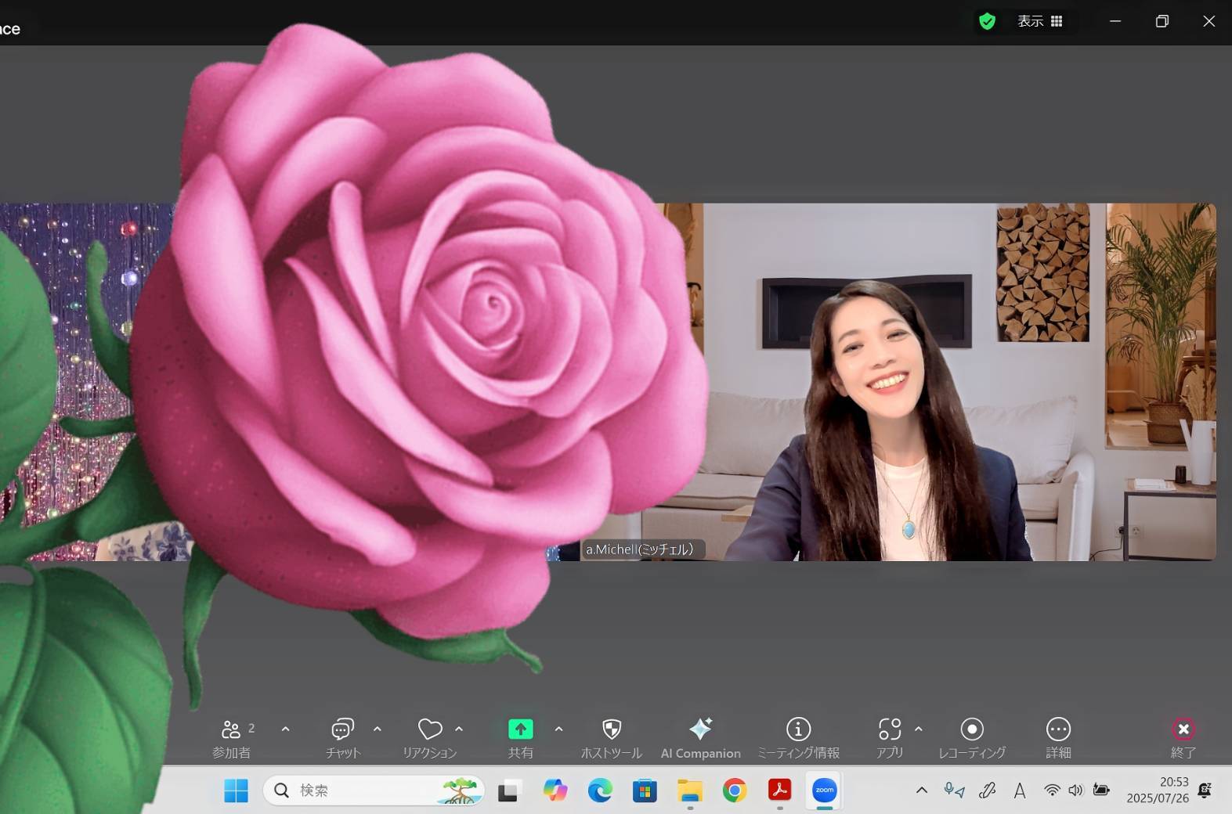Image resolution: width=1232 pixels, height=814 pixels.
Task: Open ホストツール host tools
Action: point(612,738)
